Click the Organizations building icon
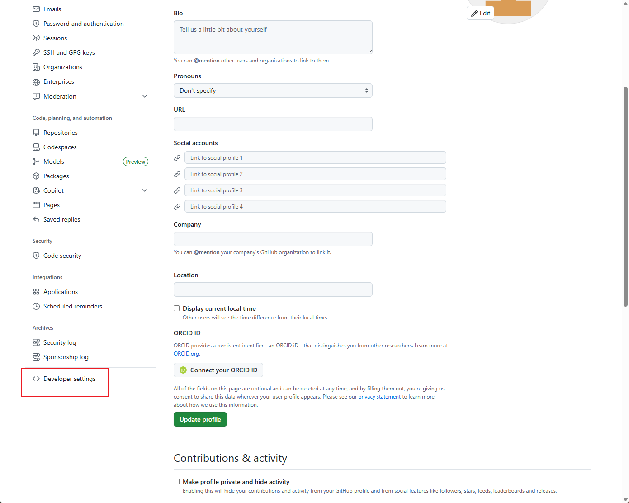Image resolution: width=629 pixels, height=503 pixels. (x=36, y=67)
